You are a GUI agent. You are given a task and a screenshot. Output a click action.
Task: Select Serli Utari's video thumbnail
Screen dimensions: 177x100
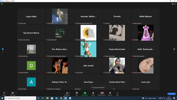pos(60,16)
